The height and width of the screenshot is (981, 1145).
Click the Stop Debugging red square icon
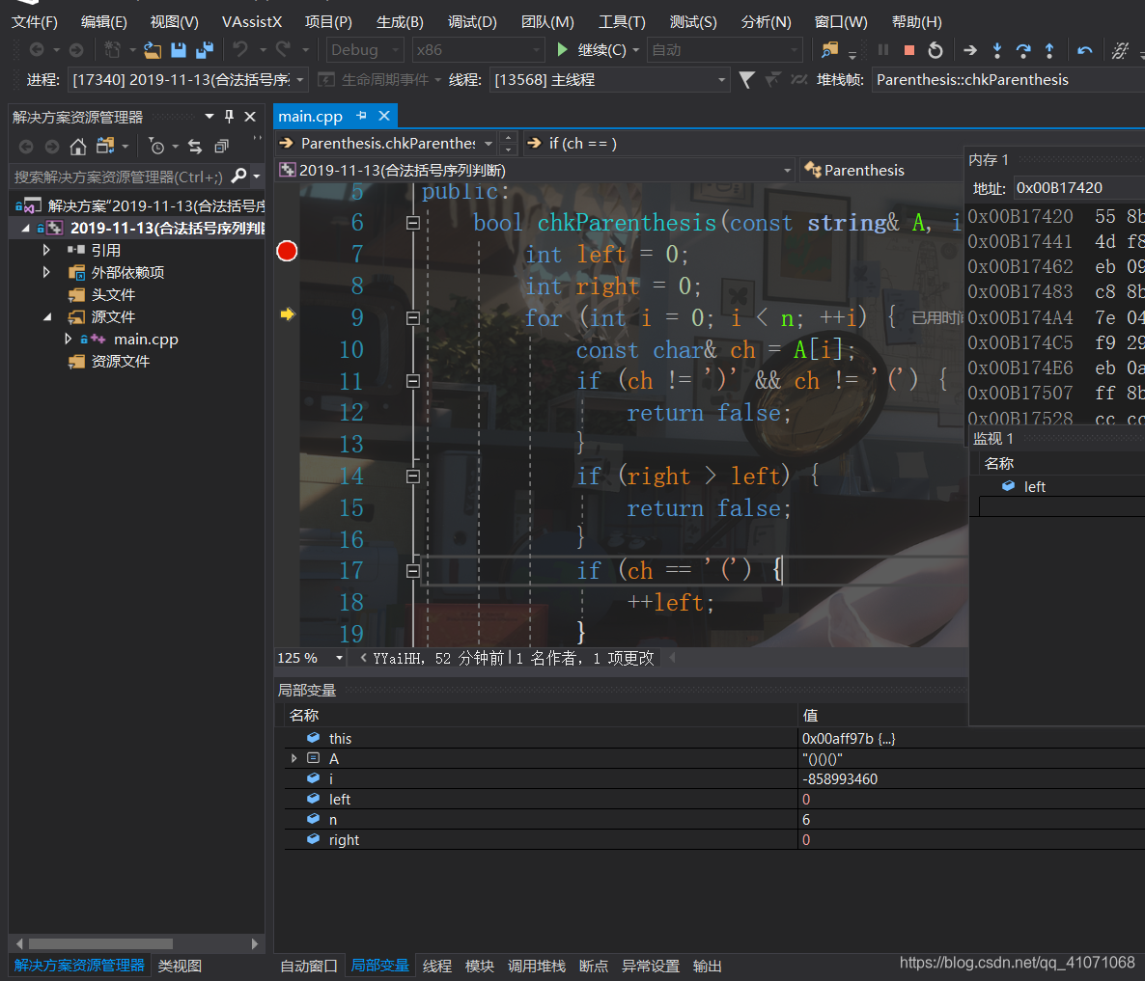909,50
